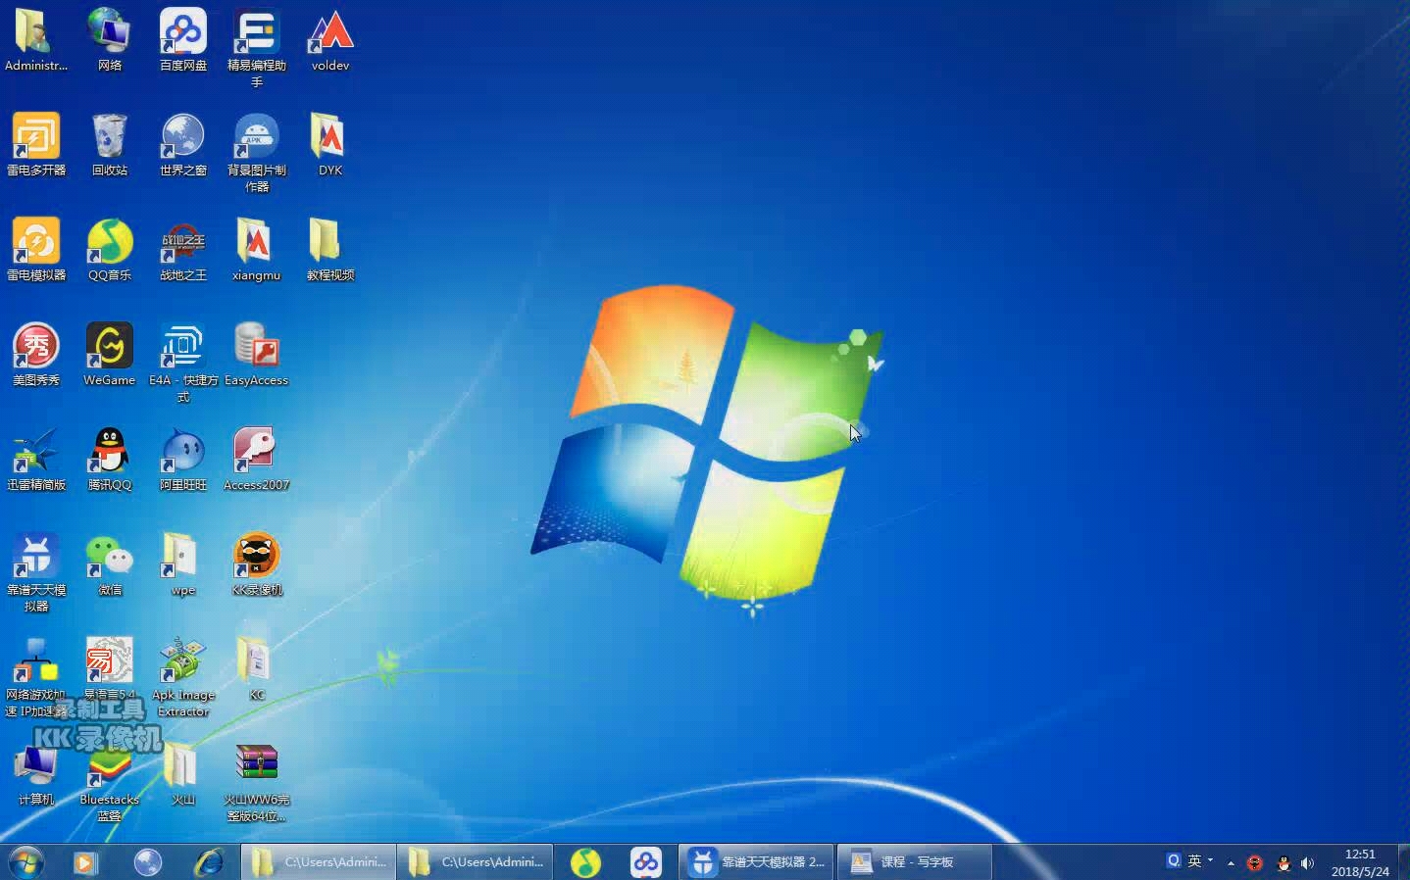Viewport: 1410px width, 880px height.
Task: Select the 教程视频 folder on the desktop
Action: pyautogui.click(x=330, y=250)
